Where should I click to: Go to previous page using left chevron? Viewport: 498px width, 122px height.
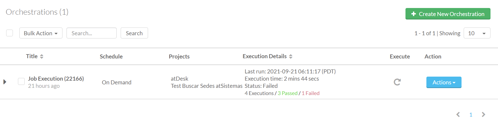click(458, 115)
